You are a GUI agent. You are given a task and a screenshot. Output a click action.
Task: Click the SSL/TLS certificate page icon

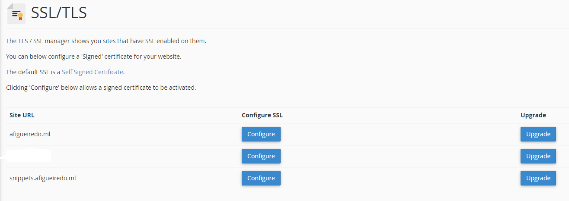click(x=16, y=13)
